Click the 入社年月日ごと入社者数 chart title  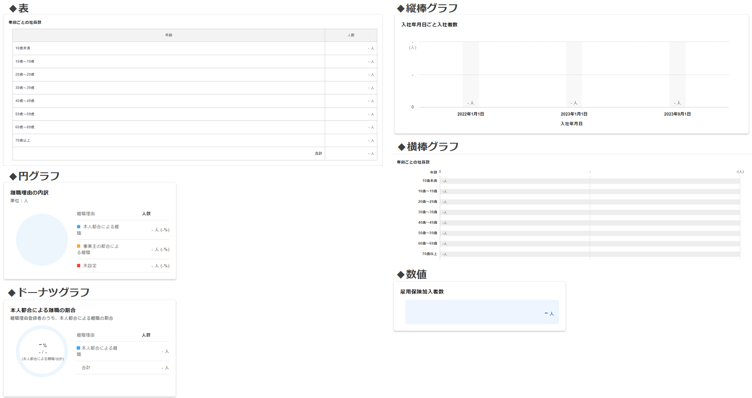(x=429, y=25)
